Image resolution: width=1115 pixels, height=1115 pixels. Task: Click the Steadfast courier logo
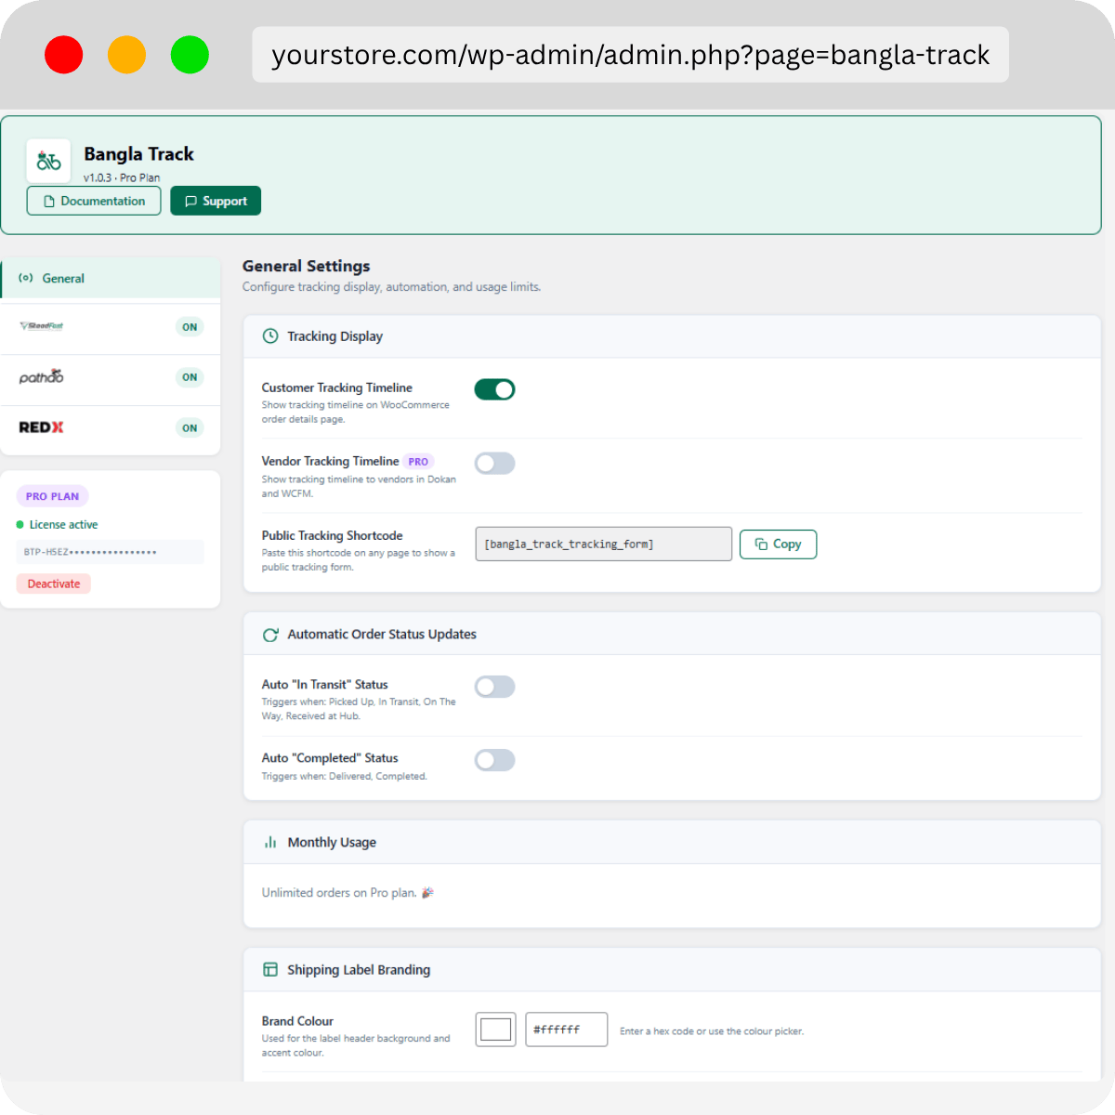click(x=42, y=326)
